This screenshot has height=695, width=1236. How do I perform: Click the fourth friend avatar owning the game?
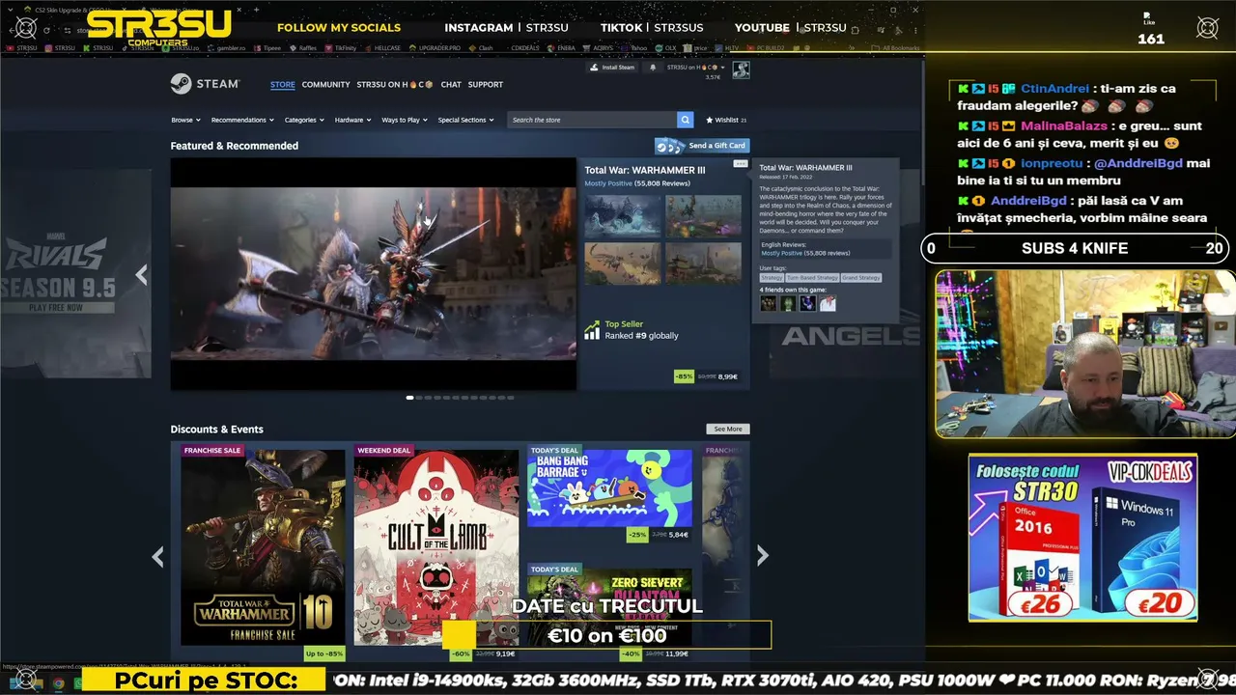[828, 303]
